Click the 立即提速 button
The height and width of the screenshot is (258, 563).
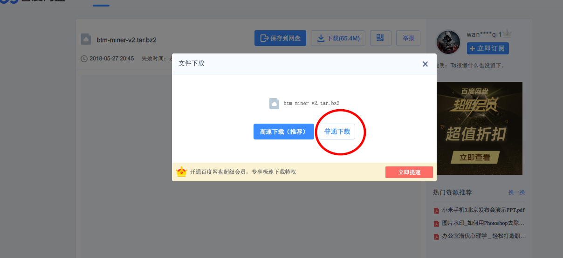(x=409, y=172)
